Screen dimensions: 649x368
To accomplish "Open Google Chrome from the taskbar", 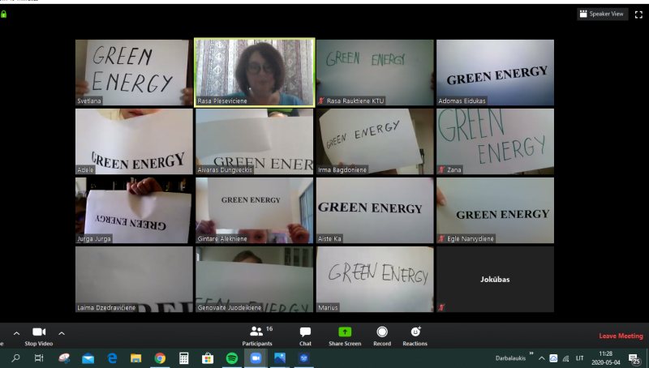I will point(160,357).
